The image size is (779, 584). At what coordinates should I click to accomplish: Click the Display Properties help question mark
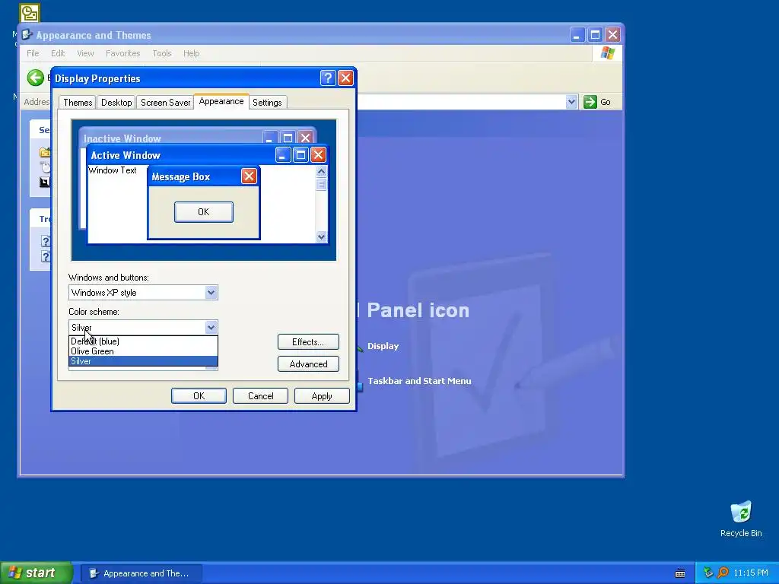pyautogui.click(x=328, y=78)
